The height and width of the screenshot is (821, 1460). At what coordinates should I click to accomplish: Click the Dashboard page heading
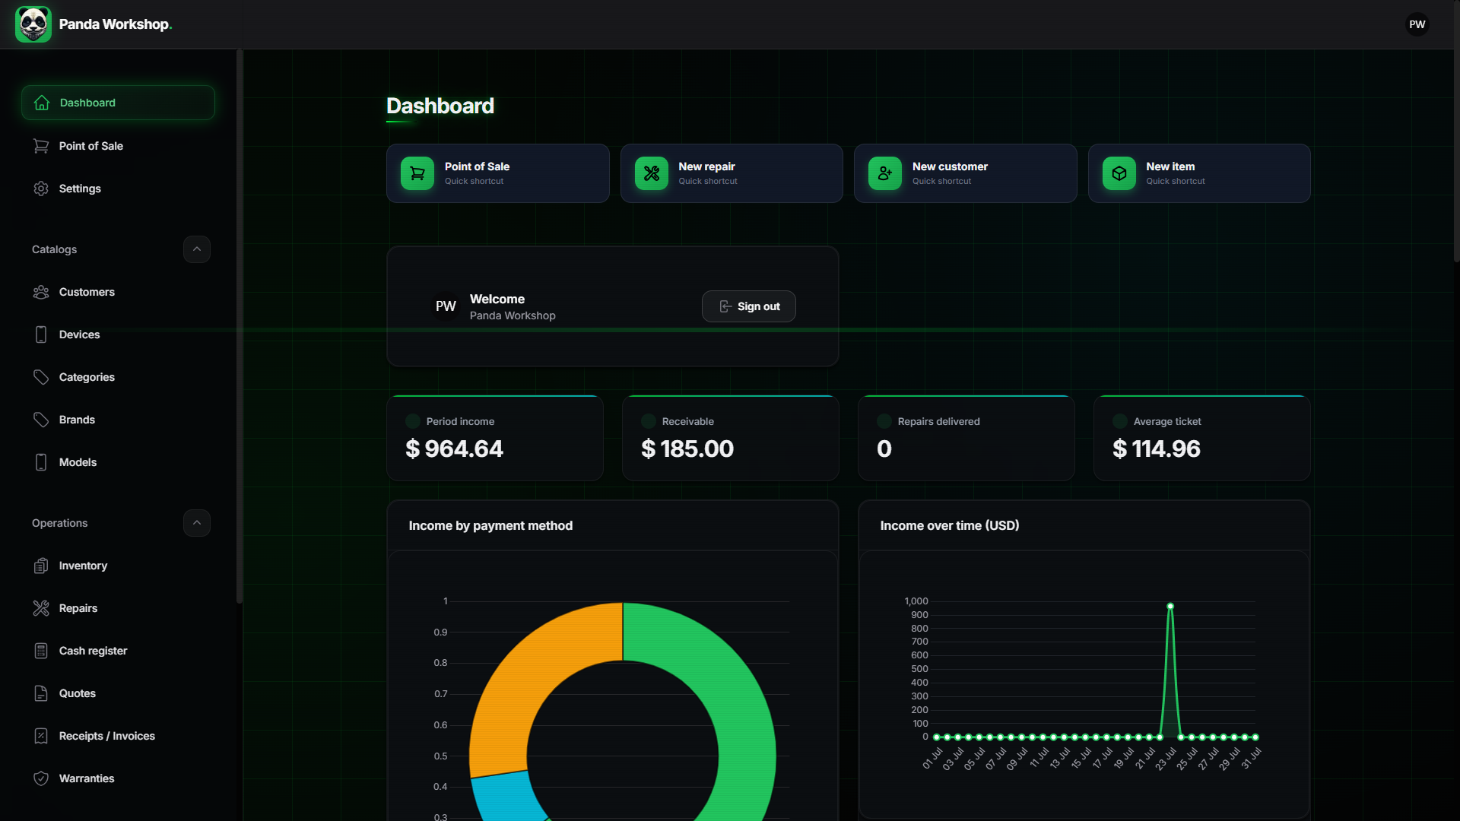(440, 106)
